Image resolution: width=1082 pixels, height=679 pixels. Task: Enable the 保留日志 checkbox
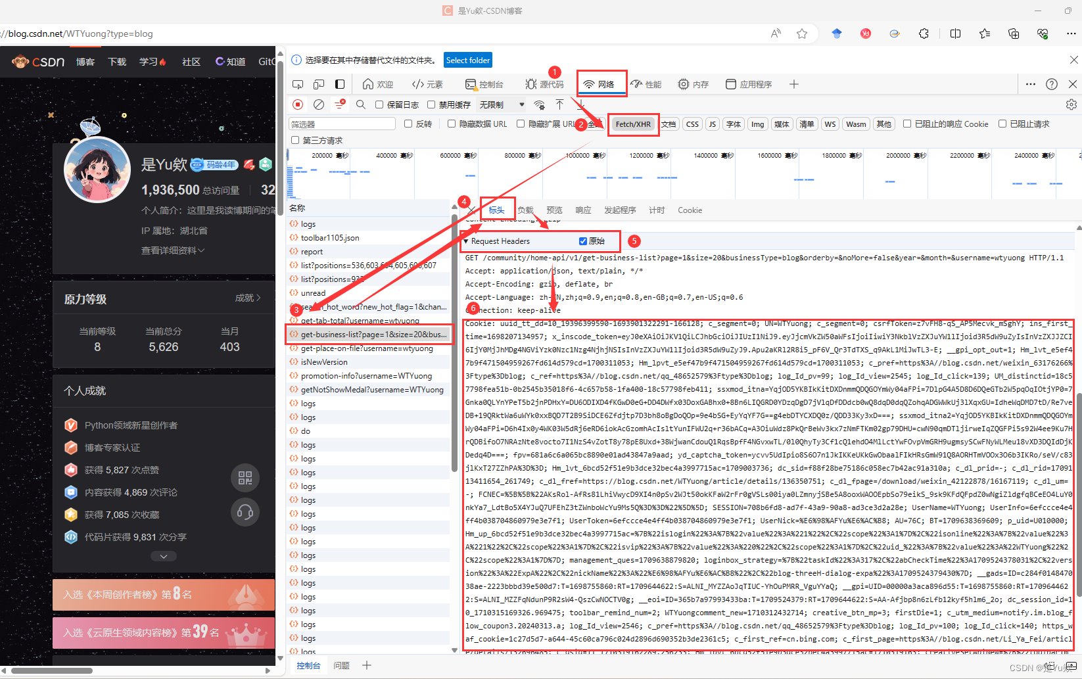click(x=379, y=105)
